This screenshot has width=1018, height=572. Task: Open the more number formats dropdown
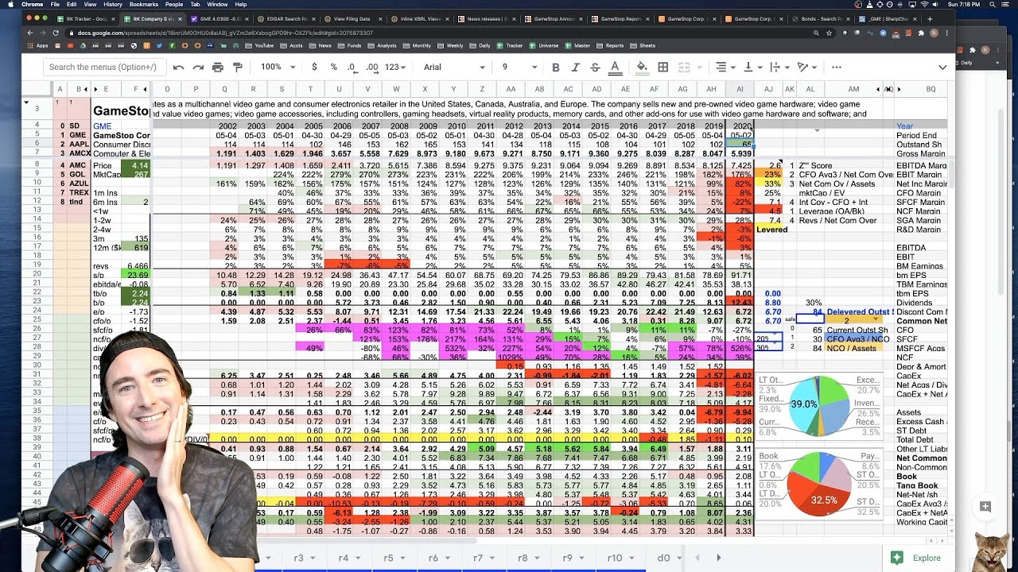tap(395, 68)
